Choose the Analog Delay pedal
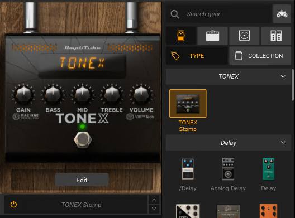The height and width of the screenshot is (218, 295). [x=228, y=169]
